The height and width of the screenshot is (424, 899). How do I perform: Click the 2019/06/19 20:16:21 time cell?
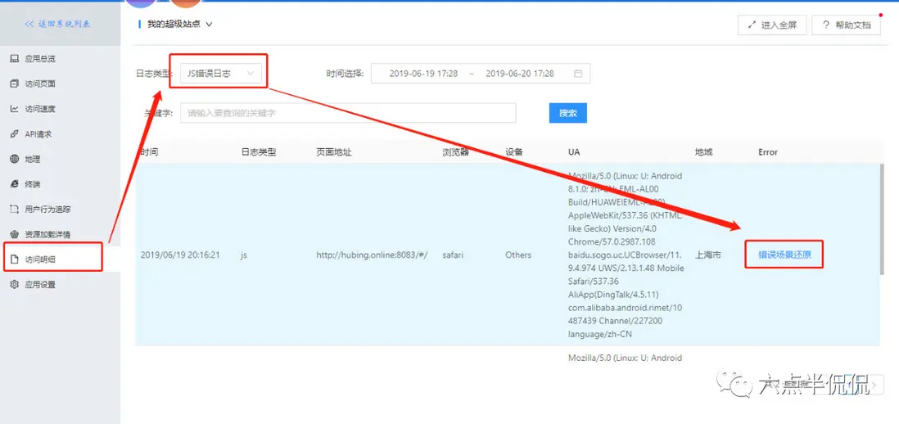[181, 255]
